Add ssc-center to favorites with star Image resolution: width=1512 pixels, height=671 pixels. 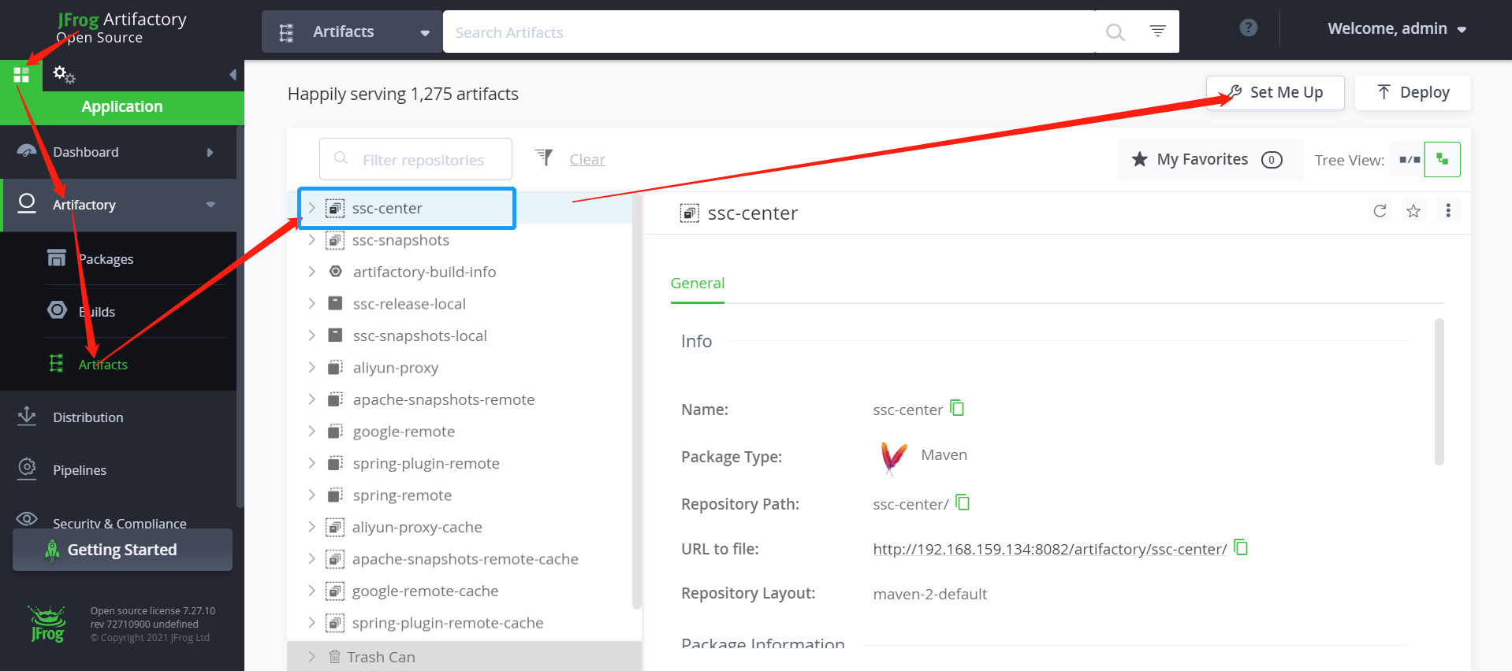[1413, 211]
